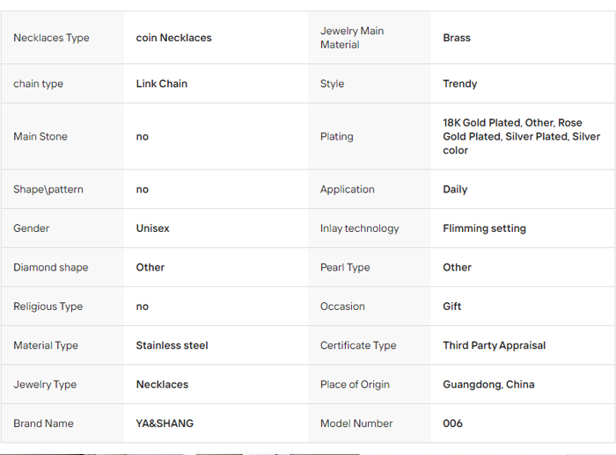Click the 'Jewelry Main Material' label

point(352,38)
